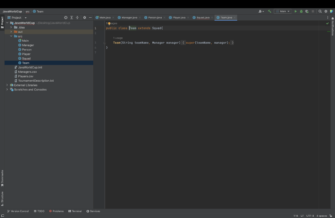Build the project with the hammer icon

tap(270, 11)
